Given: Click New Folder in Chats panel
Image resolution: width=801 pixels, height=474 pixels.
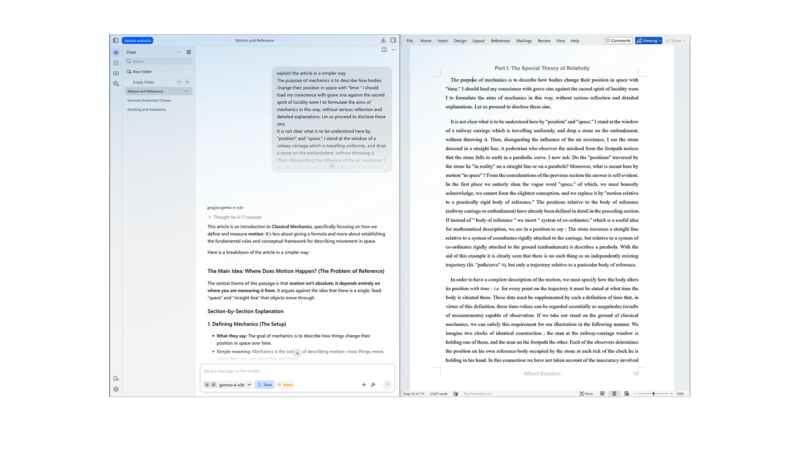Looking at the screenshot, I should (139, 72).
